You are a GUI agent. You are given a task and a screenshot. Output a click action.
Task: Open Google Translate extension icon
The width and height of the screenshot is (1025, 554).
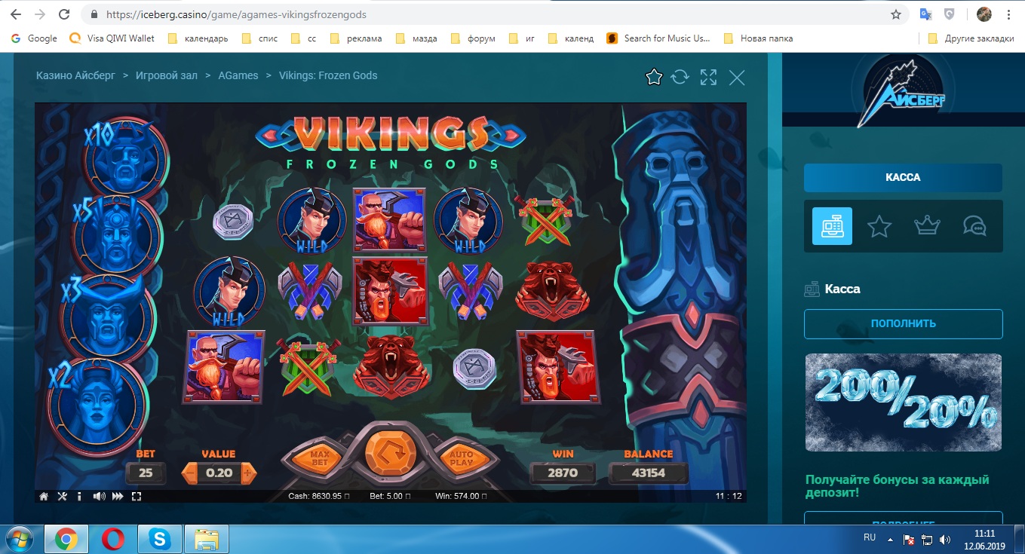pos(926,14)
